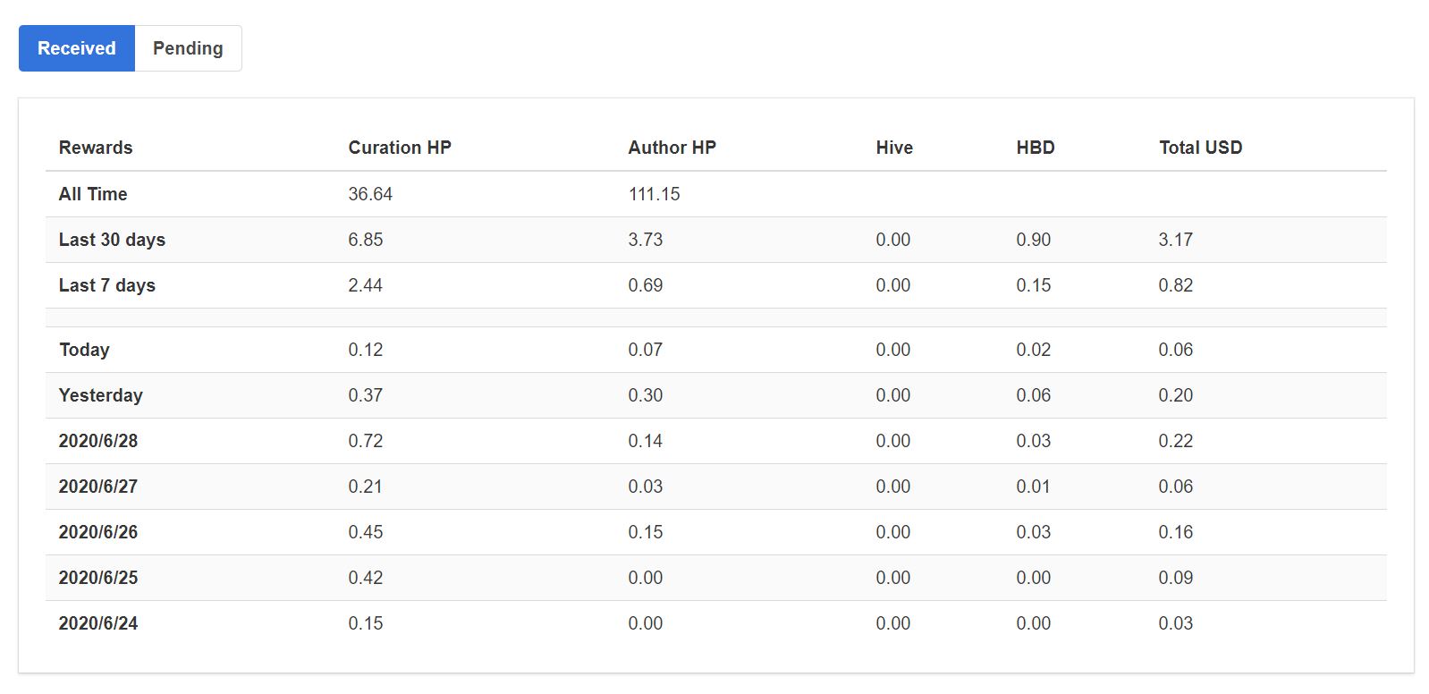Screen dimensions: 1429x694
Task: Select the 2020/6/24 date label
Action: coord(98,623)
